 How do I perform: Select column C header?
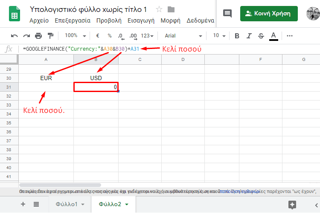140,60
